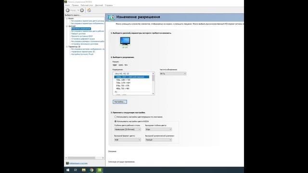
Task: Open video image settings item under Видео
Action: [88, 24]
